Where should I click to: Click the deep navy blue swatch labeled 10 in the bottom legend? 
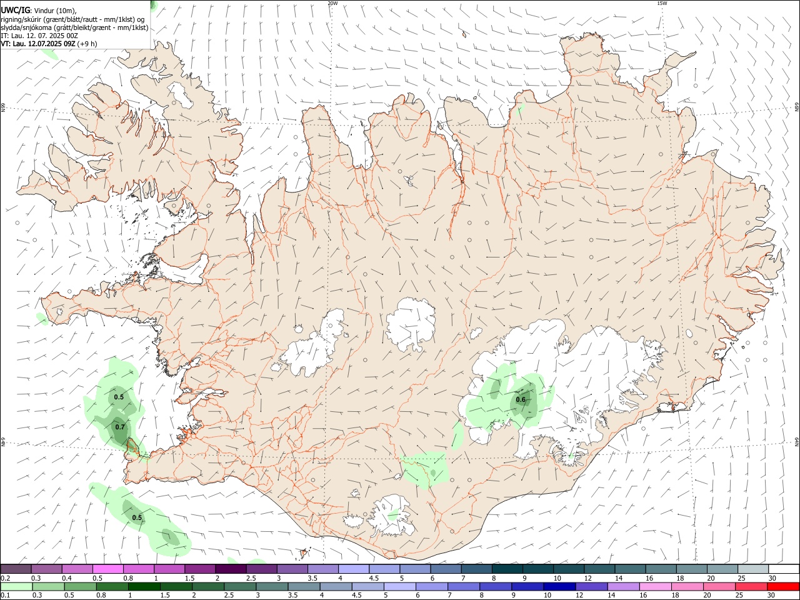coord(559,587)
